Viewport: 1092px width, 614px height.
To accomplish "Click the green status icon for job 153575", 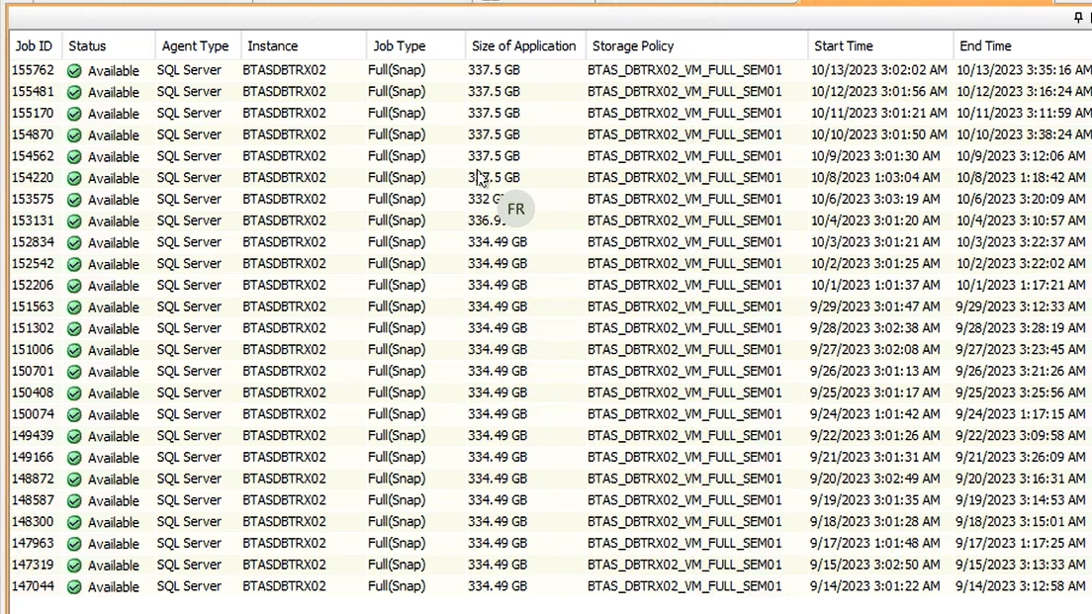I will tap(74, 201).
